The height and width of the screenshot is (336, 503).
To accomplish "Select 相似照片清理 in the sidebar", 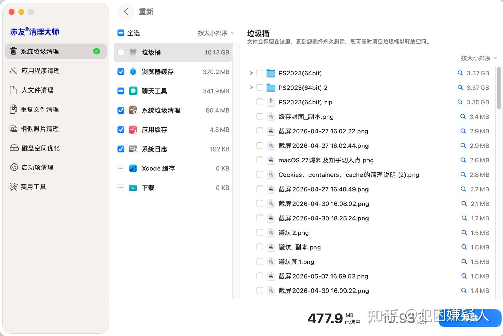I will 56,129.
